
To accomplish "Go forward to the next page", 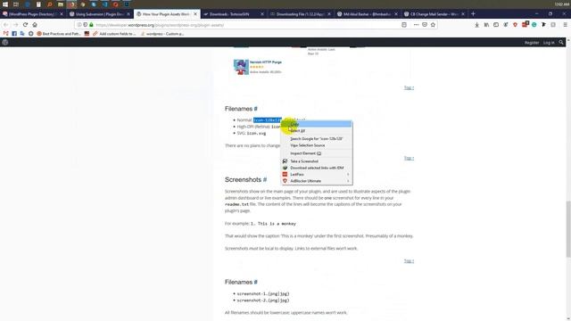I will (16, 25).
